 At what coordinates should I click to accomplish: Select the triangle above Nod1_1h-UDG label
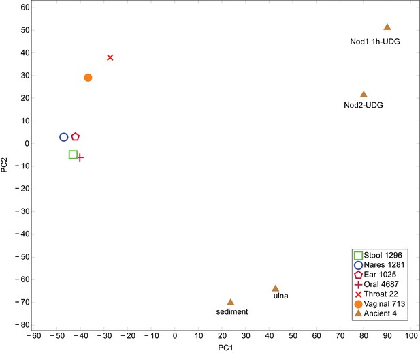click(387, 27)
